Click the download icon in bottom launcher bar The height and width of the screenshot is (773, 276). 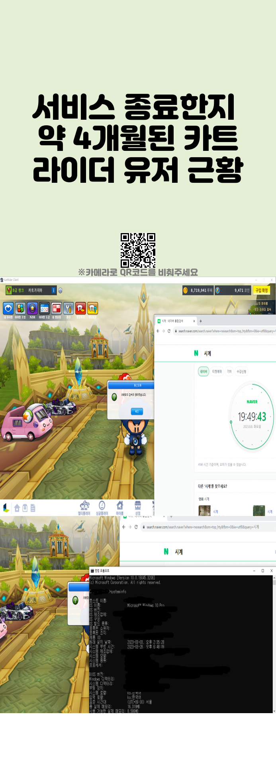(25, 508)
